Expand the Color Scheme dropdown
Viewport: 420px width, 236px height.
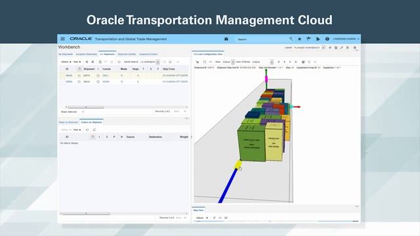pos(272,62)
